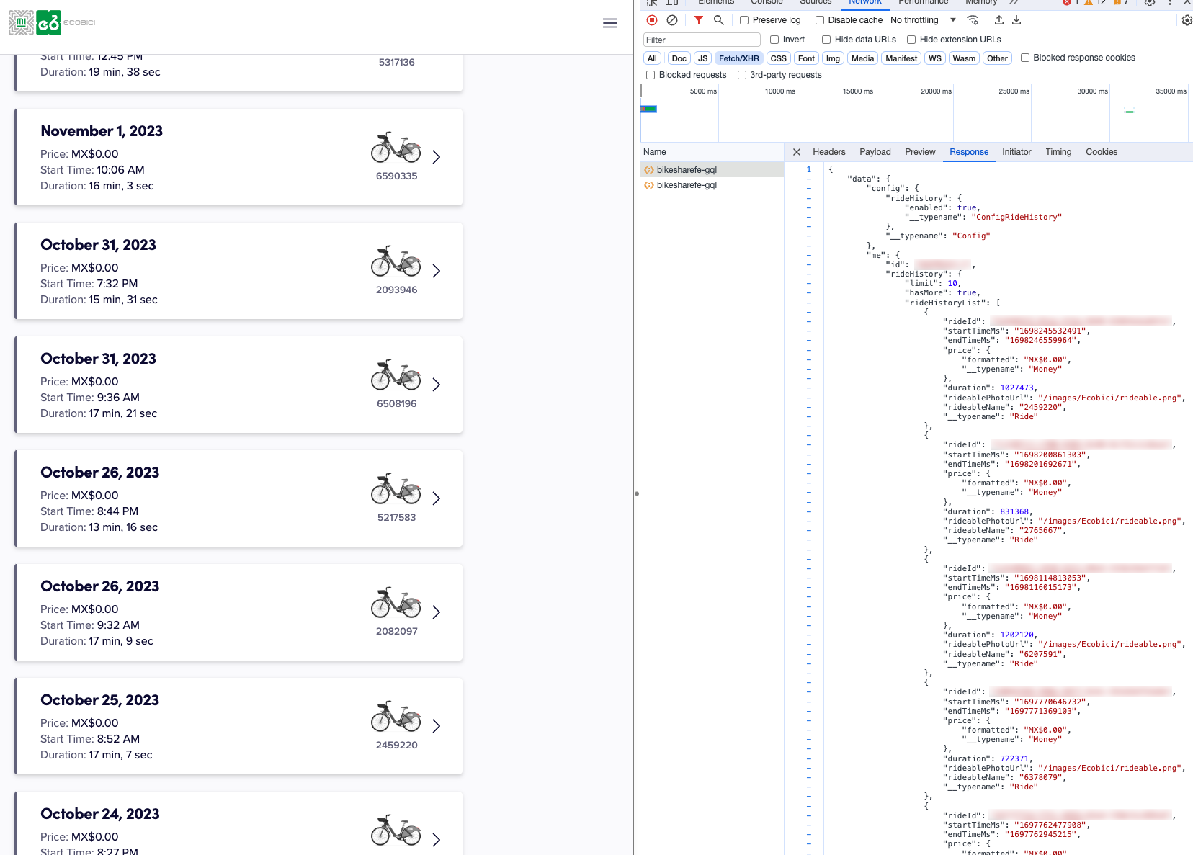The width and height of the screenshot is (1193, 855).
Task: Select the Response tab
Action: coord(969,152)
